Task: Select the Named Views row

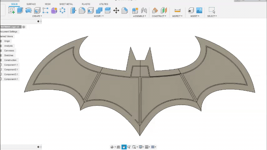Action: click(7, 37)
